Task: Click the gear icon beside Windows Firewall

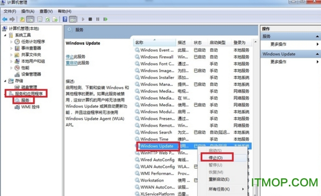Action: [137, 57]
